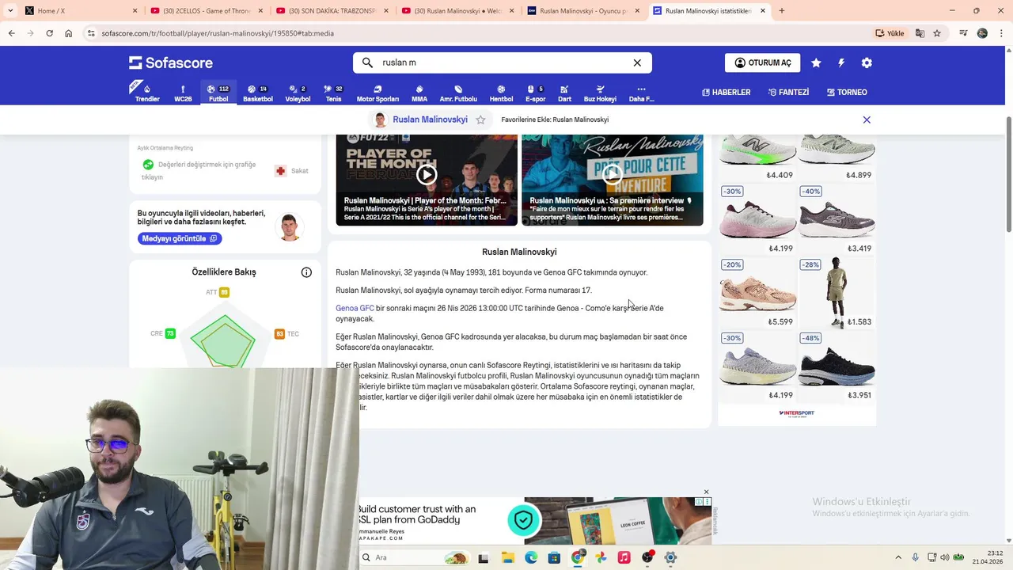
Task: Click the Sakat injury legend icon
Action: [x=280, y=170]
